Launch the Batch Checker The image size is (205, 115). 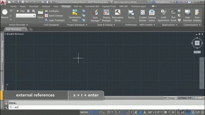(54, 16)
